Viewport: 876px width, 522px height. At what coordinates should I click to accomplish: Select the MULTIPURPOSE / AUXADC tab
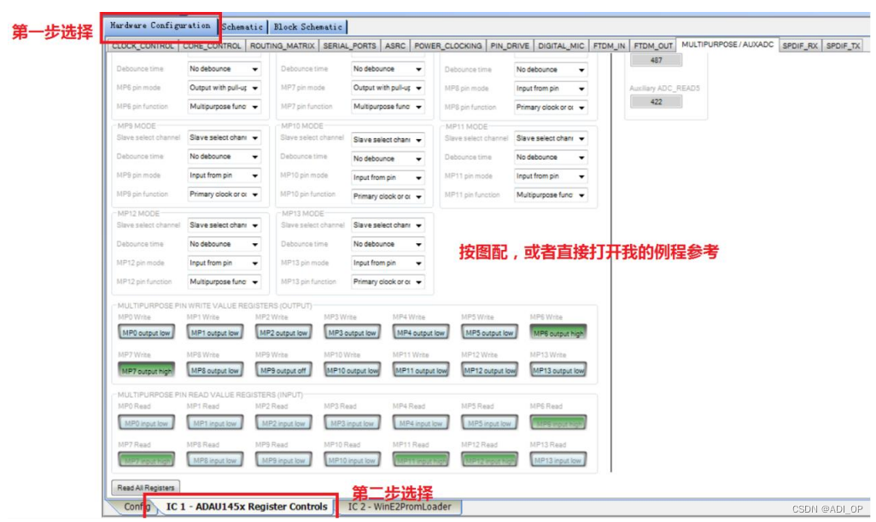[x=727, y=44]
